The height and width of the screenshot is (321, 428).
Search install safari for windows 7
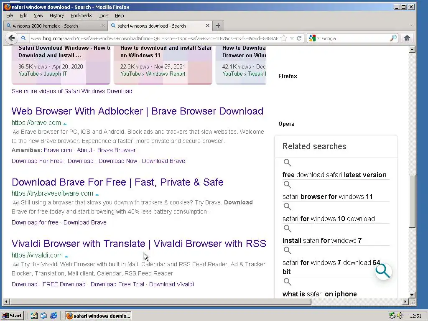(x=322, y=240)
